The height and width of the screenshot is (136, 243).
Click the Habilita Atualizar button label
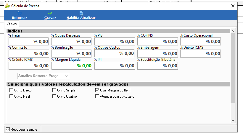pyautogui.click(x=81, y=18)
